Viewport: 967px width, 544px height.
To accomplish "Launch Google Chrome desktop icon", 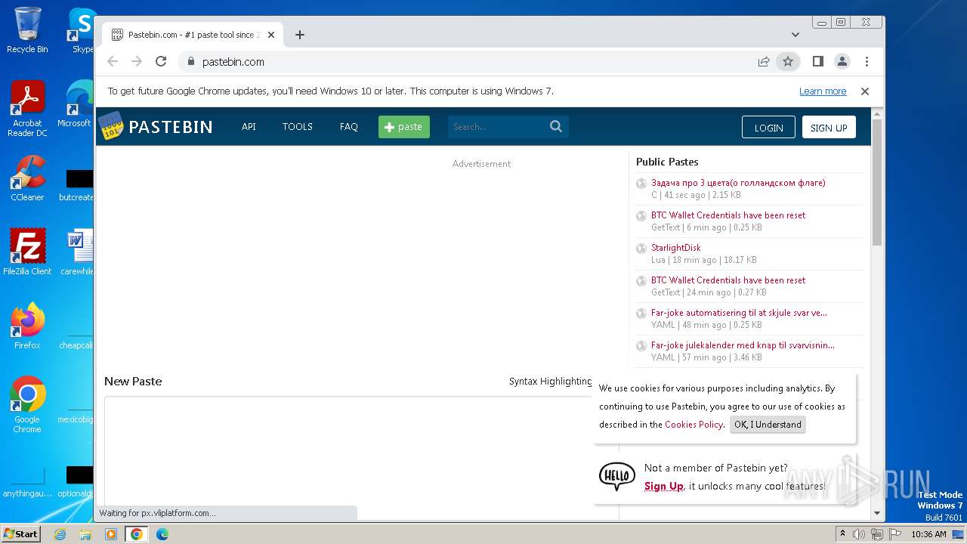I will [x=27, y=404].
